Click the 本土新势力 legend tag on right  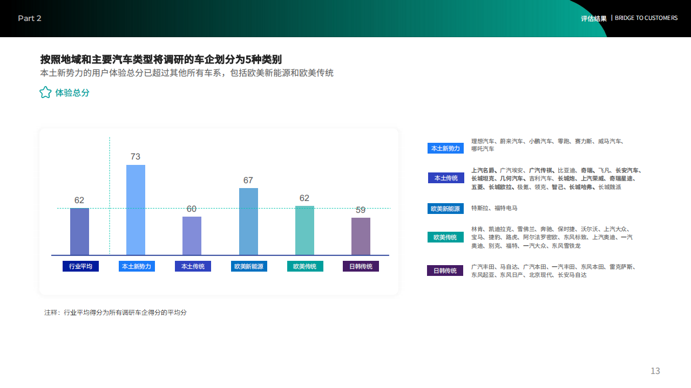(445, 148)
